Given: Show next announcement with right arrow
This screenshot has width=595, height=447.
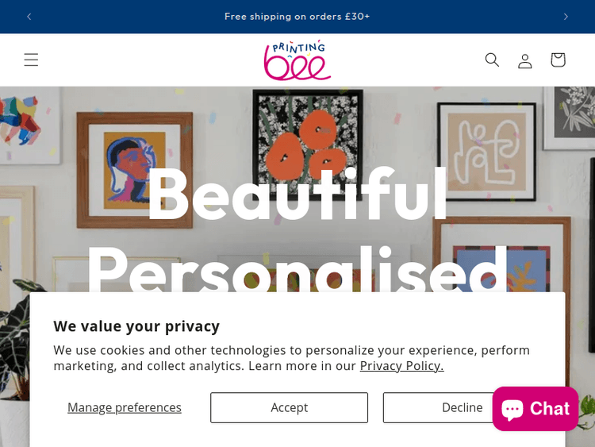Looking at the screenshot, I should [x=566, y=17].
